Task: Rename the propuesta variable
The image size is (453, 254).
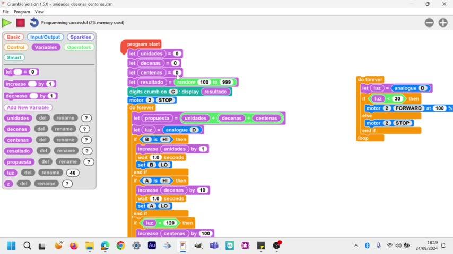Action: [67, 162]
